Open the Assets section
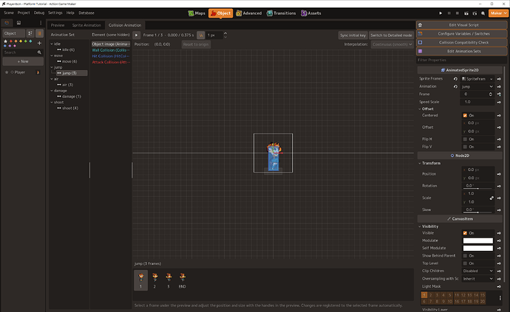The height and width of the screenshot is (312, 510). click(310, 13)
